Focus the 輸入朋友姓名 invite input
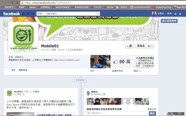The image size is (186, 116). (117, 113)
